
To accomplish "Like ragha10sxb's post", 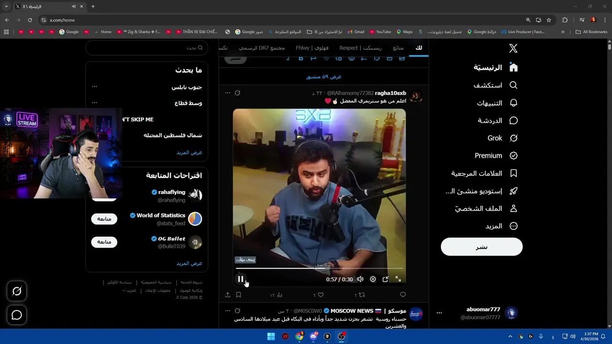I will 320,295.
